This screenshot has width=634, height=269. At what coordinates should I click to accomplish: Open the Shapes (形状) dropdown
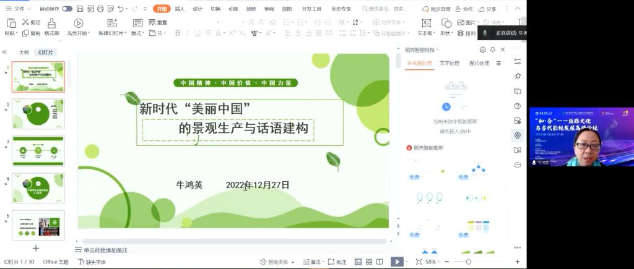tap(446, 33)
